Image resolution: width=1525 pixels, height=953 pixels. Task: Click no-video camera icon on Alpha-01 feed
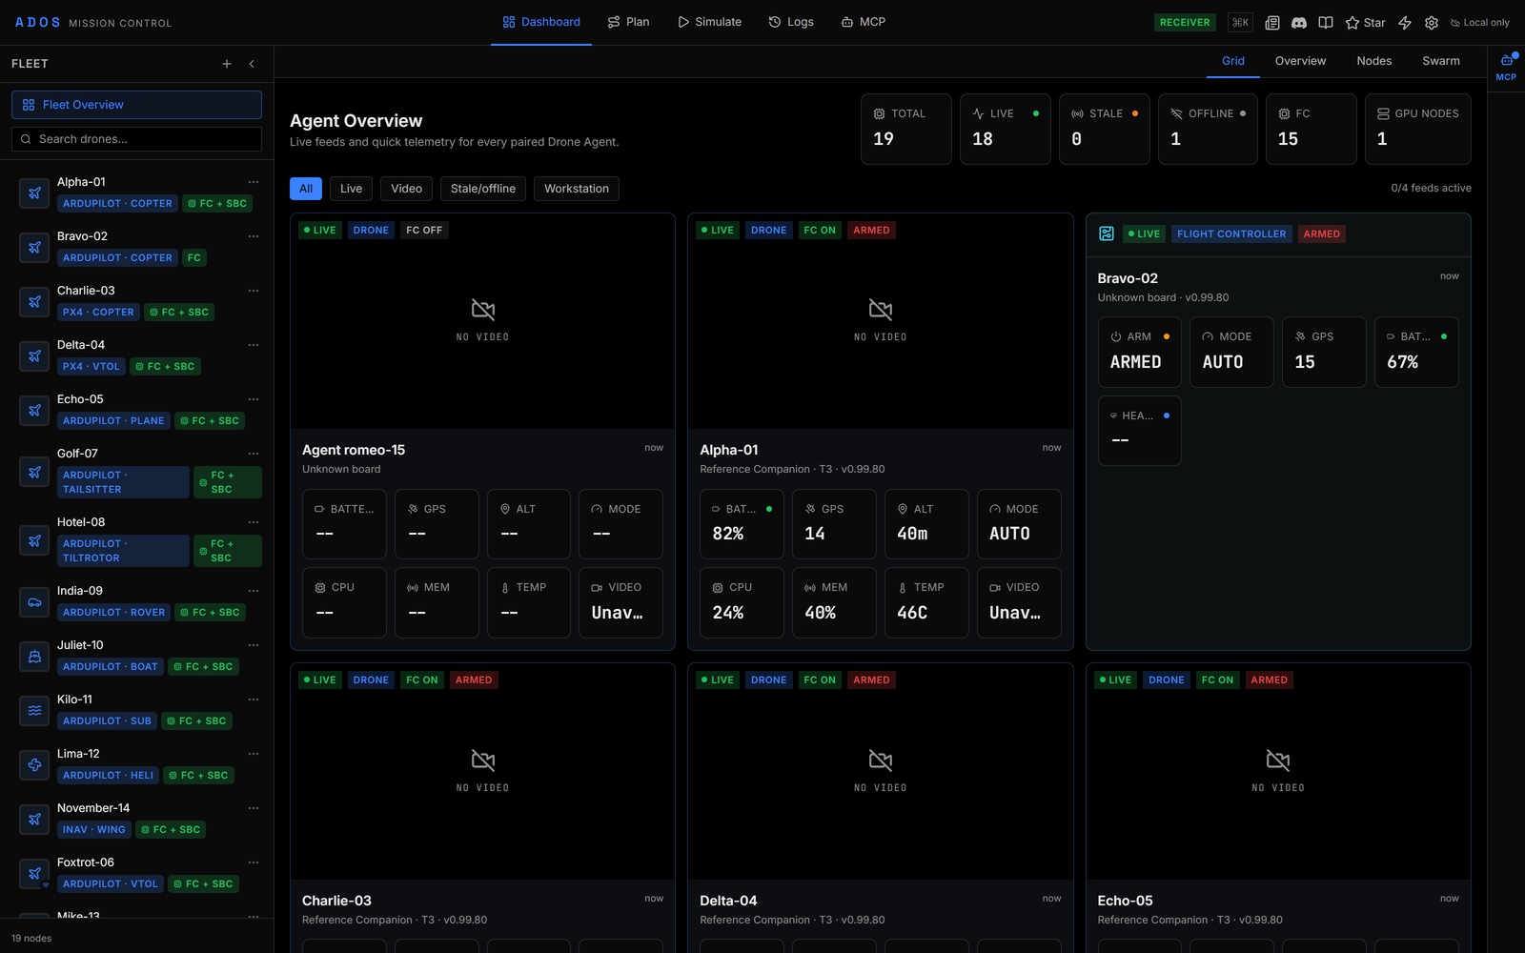coord(881,310)
